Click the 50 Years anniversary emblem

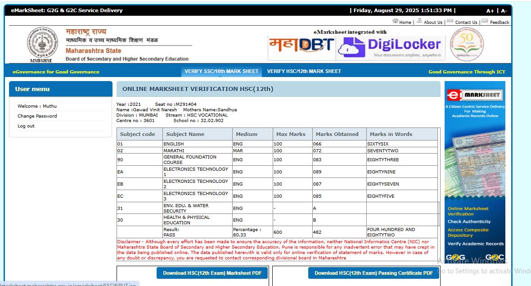pyautogui.click(x=467, y=44)
